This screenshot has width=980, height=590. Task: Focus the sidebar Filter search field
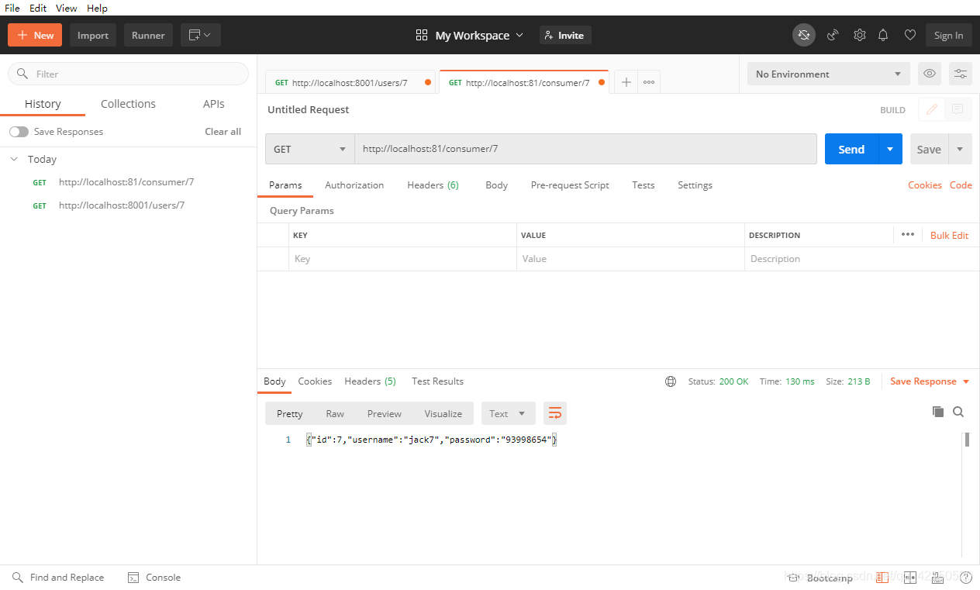pyautogui.click(x=128, y=74)
